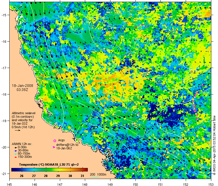Click latitude axis label -15

pyautogui.click(x=3, y=15)
